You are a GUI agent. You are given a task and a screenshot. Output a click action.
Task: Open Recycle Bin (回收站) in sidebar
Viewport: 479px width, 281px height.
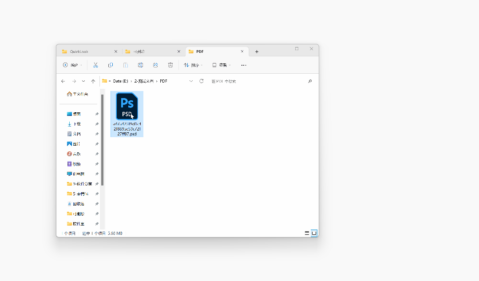[76, 204]
